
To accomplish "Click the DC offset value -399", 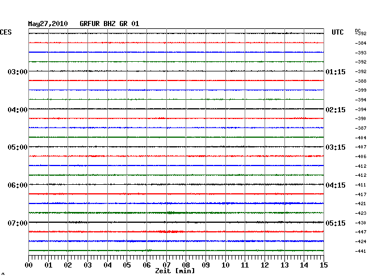I will pyautogui.click(x=360, y=90).
